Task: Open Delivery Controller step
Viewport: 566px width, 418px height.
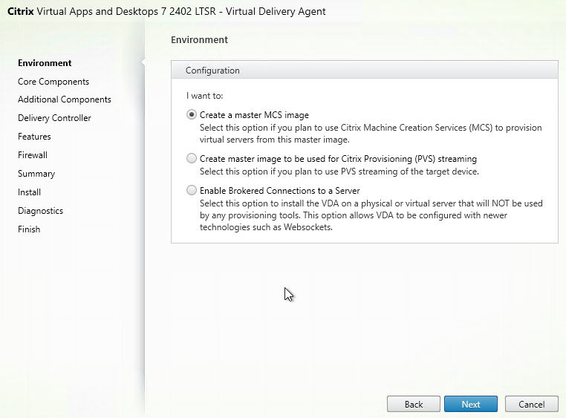Action: [54, 118]
